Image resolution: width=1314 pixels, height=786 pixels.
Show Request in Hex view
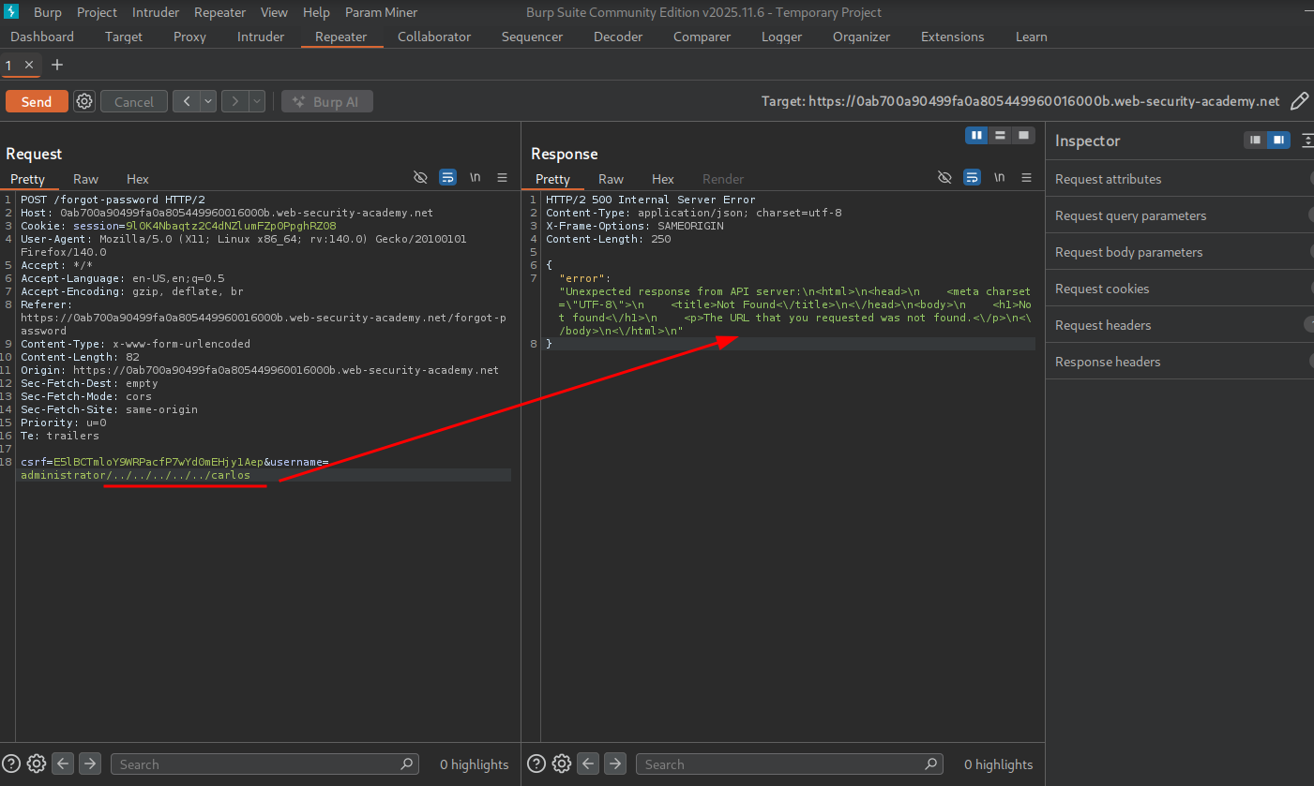tap(138, 179)
